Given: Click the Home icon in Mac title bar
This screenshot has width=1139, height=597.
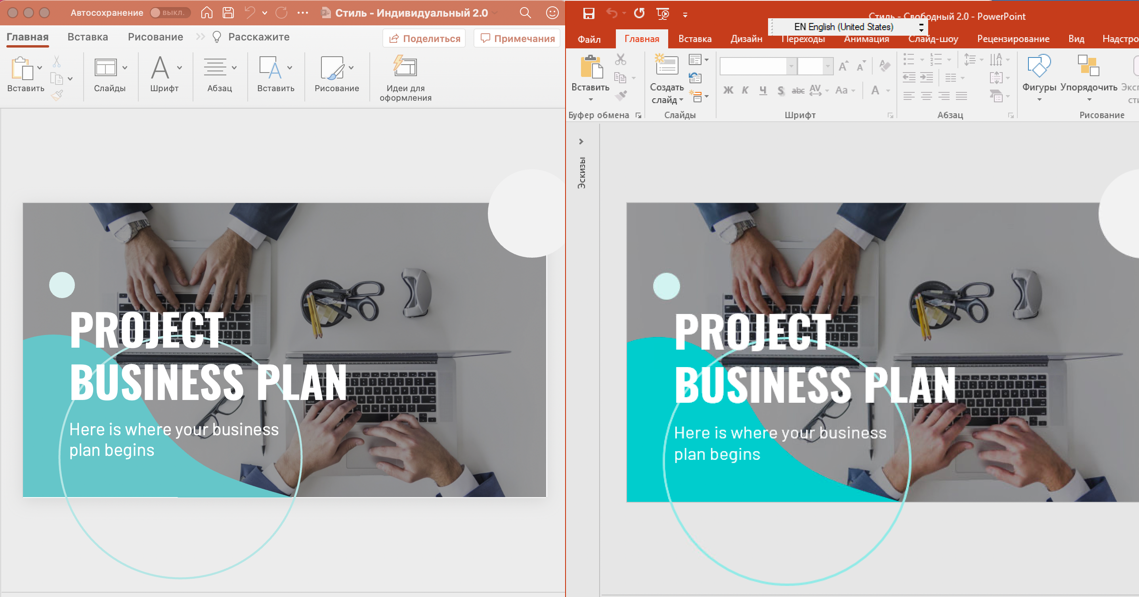Looking at the screenshot, I should 206,13.
